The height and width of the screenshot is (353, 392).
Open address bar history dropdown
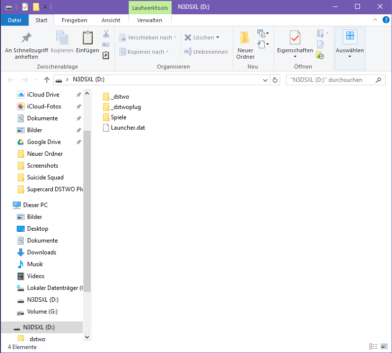[x=265, y=80]
